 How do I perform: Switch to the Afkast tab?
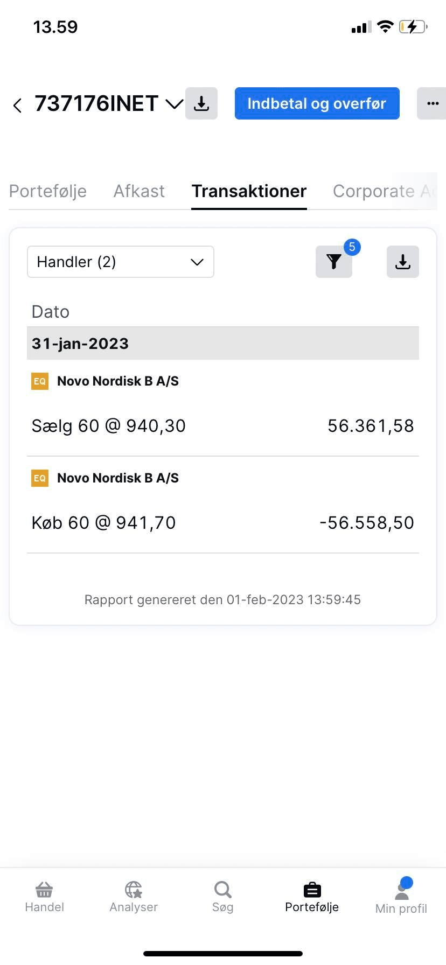coord(139,191)
